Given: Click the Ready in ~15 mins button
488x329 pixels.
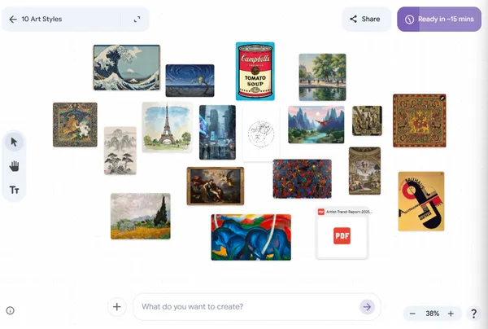Looking at the screenshot, I should (x=439, y=19).
